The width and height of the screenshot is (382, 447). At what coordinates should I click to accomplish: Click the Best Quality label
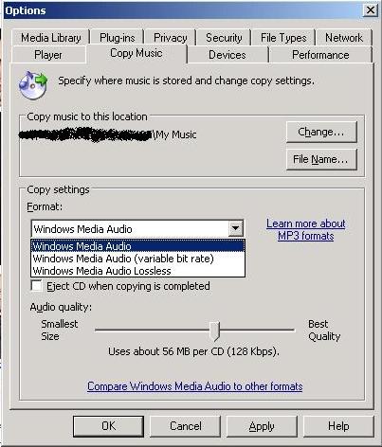coord(324,331)
